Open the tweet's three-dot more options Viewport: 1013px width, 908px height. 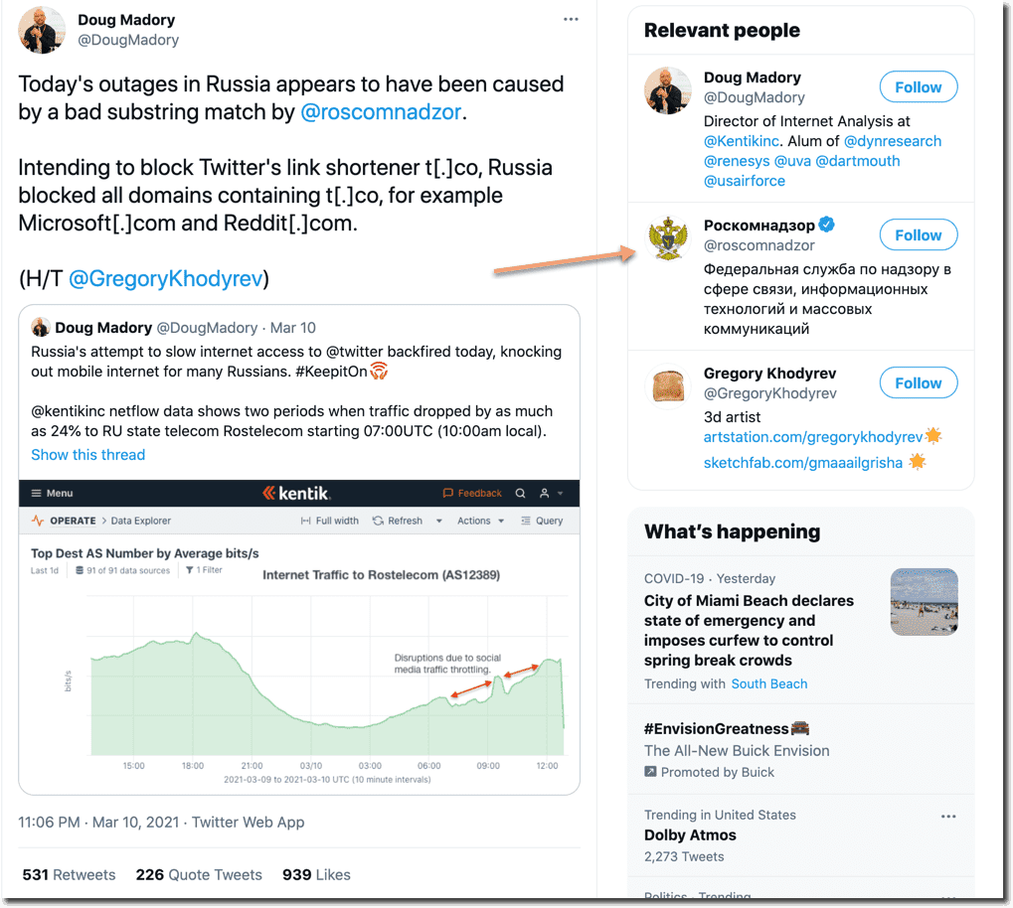click(x=571, y=19)
